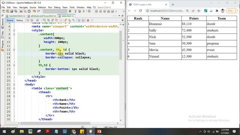
Task: Click the Shift Line Right icon
Action: (x=83, y=20)
